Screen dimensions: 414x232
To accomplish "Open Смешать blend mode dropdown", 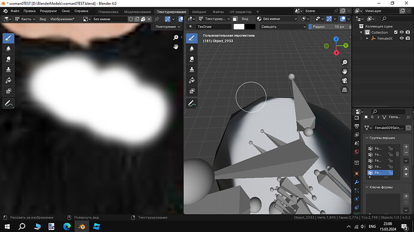I will tap(283, 26).
